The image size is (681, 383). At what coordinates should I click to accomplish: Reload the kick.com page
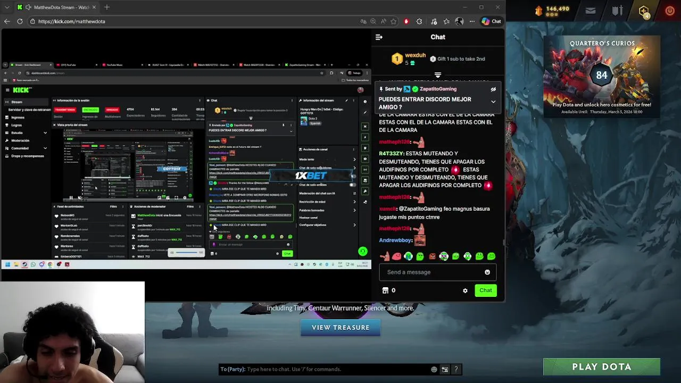20,21
